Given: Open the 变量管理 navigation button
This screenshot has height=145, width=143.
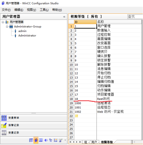Looking at the screenshot, I should (x=34, y=118).
